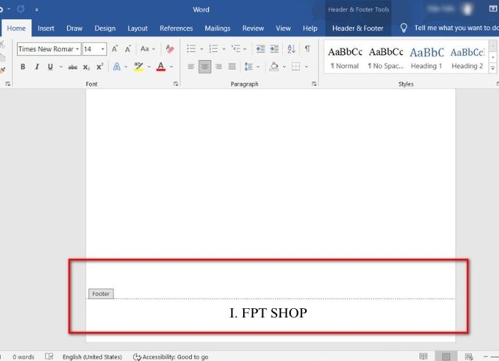Image resolution: width=499 pixels, height=361 pixels.
Task: Click Text Effects icon
Action: (x=117, y=67)
